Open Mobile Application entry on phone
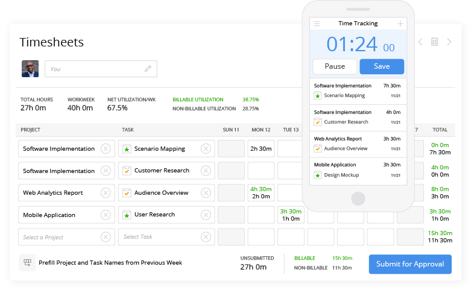This screenshot has width=474, height=293. 358,171
